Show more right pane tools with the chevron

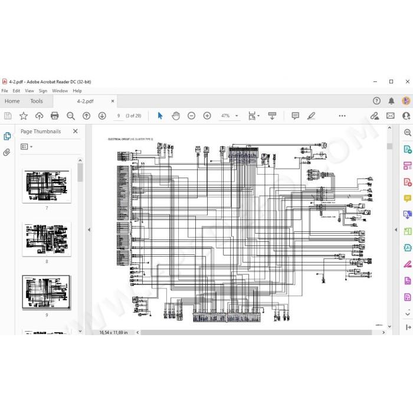tap(408, 314)
